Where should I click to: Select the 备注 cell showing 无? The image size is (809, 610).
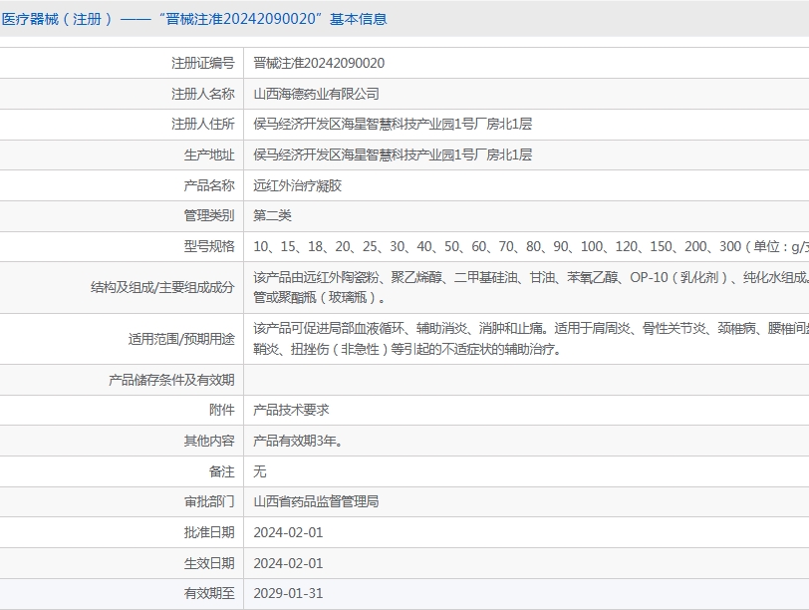click(x=259, y=471)
